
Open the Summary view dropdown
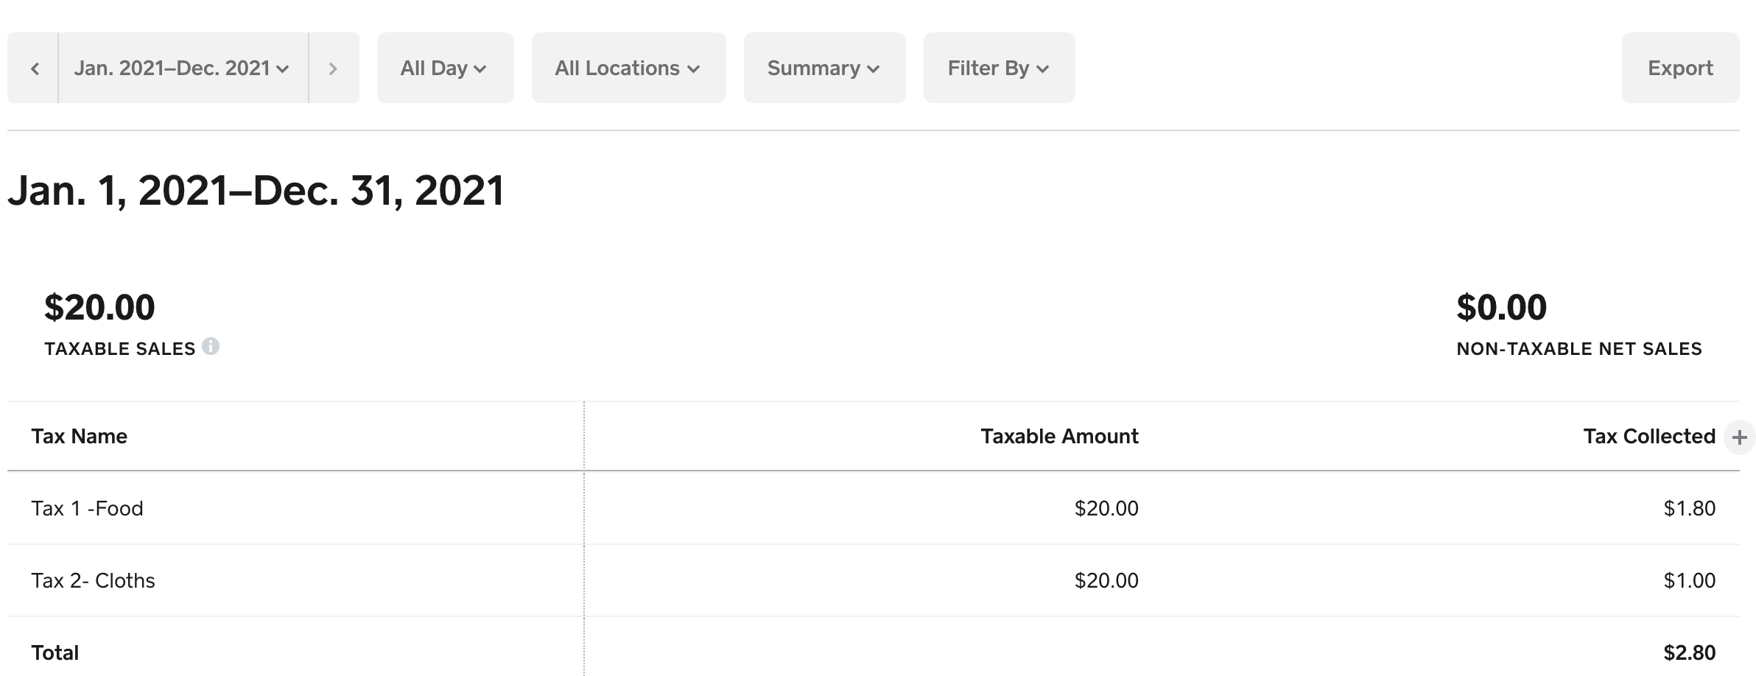[x=823, y=68]
